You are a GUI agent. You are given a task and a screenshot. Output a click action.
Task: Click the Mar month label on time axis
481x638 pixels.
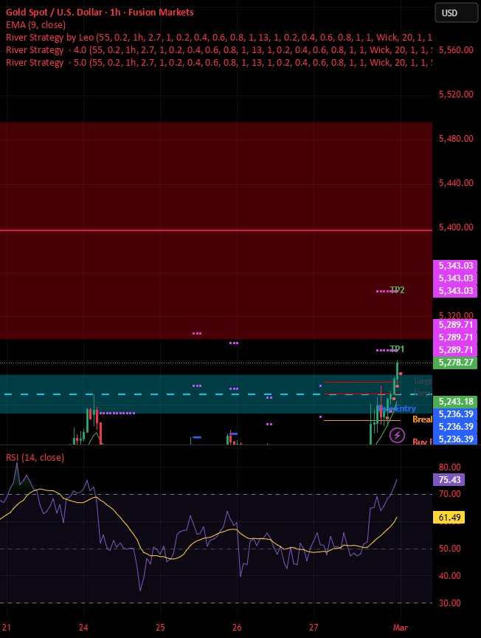tap(401, 628)
